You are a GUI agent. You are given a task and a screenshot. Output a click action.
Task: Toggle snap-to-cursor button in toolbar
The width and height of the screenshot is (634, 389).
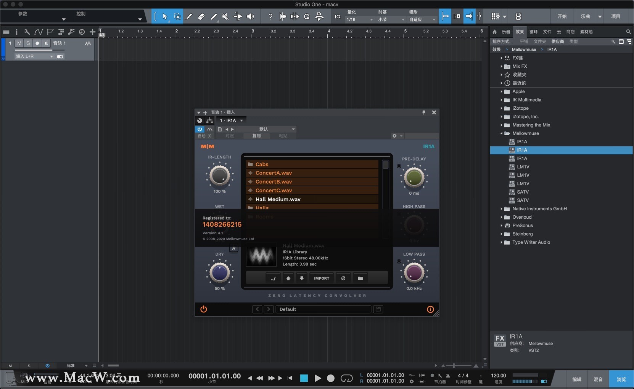(x=445, y=16)
